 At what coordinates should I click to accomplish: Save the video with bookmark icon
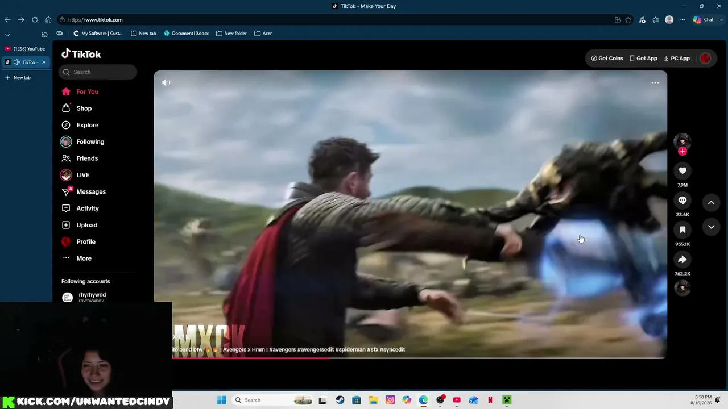click(682, 230)
